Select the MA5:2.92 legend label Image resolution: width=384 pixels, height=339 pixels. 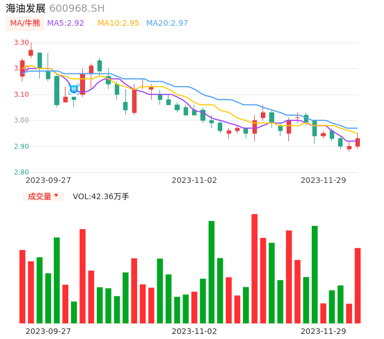tap(65, 23)
